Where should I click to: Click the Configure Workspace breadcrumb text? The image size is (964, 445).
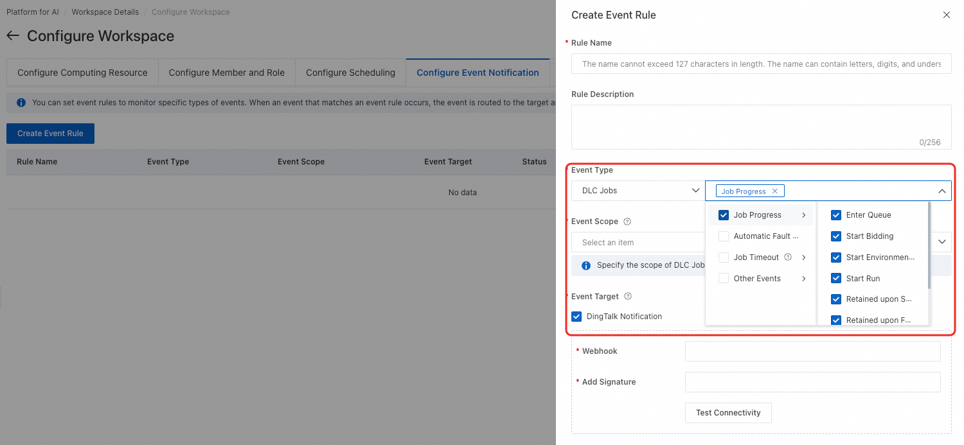coord(190,12)
